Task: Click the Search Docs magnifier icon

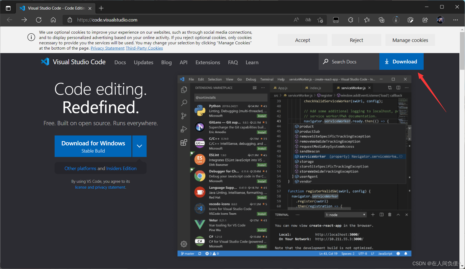Action: click(325, 62)
